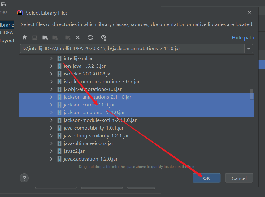
Task: Expand isorelax-20030108.jar node
Action: click(51, 74)
